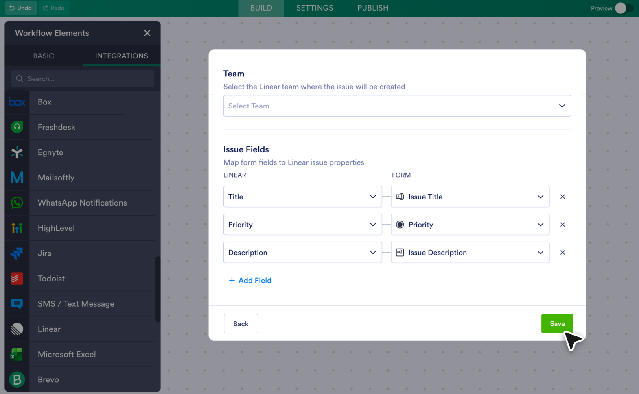Image resolution: width=639 pixels, height=394 pixels.
Task: Open the Linear Description dropdown
Action: (302, 253)
